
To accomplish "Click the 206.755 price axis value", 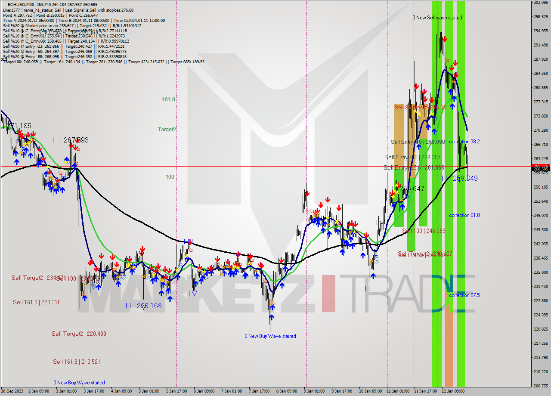I will click(x=541, y=386).
